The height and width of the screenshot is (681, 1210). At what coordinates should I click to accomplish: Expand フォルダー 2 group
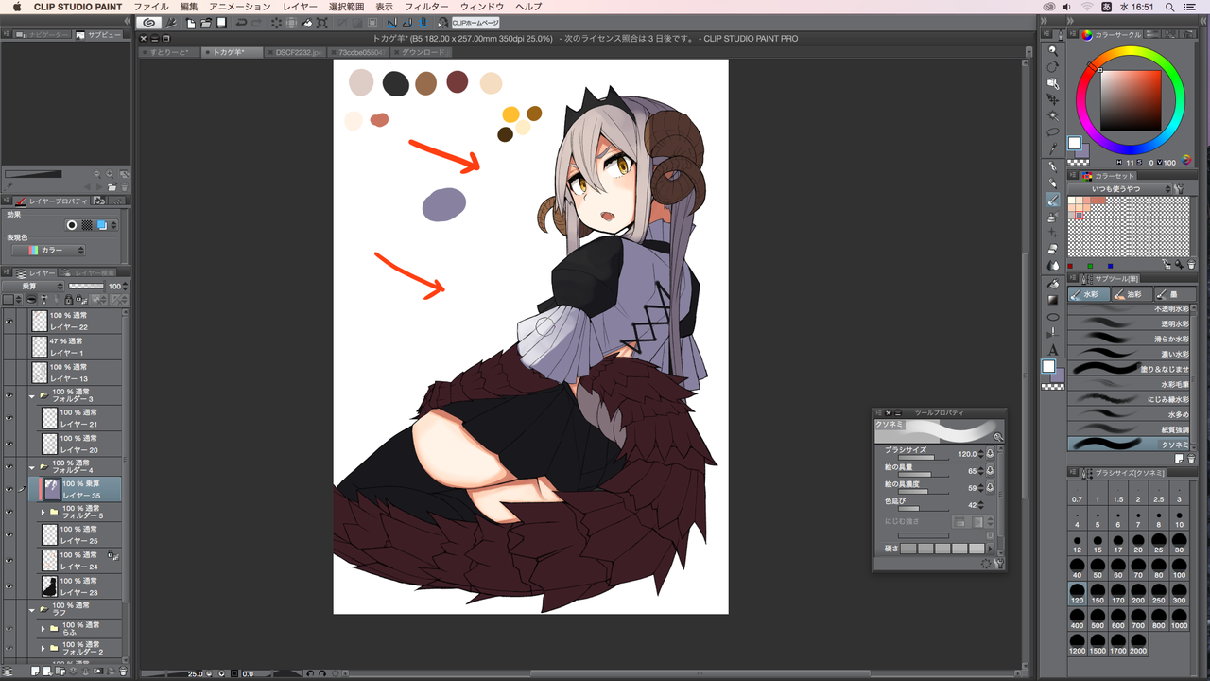coord(43,648)
